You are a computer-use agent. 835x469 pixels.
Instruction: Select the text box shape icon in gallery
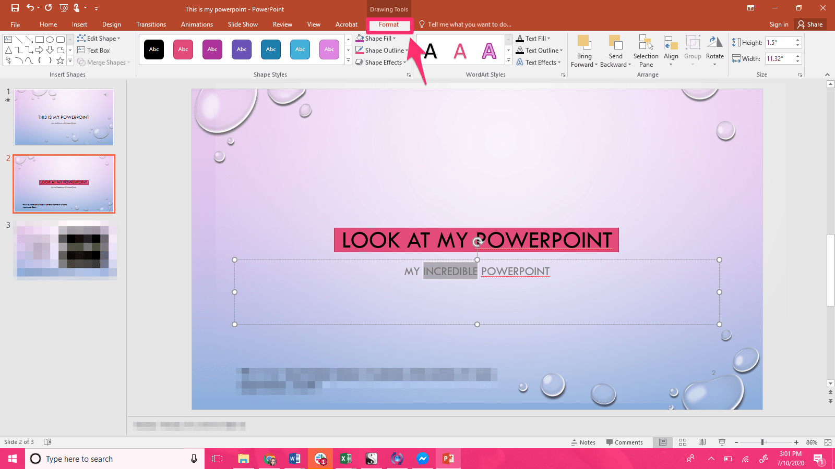coord(8,40)
